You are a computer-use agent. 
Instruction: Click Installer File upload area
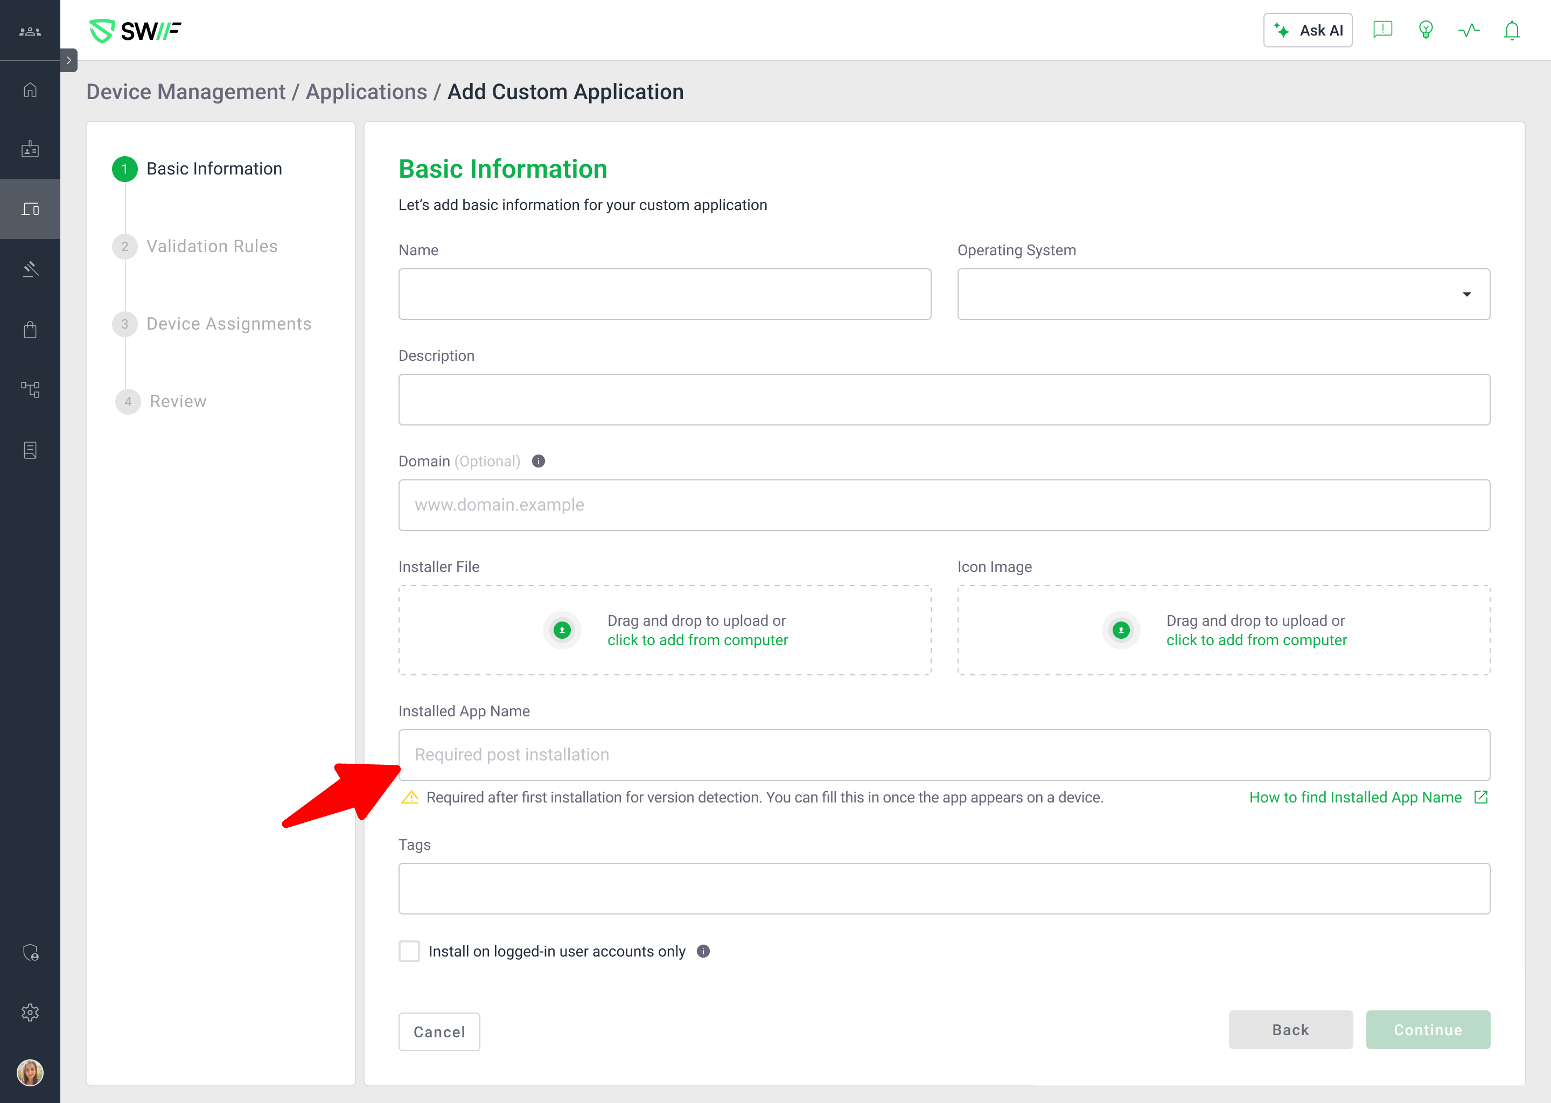(x=664, y=630)
